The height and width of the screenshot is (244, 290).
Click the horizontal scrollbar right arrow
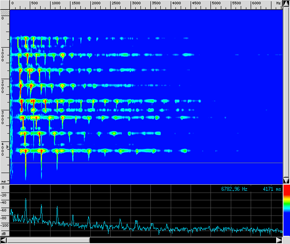tap(286, 240)
